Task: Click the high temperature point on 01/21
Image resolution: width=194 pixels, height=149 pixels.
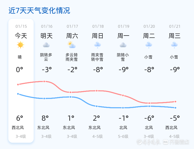Action: [x=175, y=101]
